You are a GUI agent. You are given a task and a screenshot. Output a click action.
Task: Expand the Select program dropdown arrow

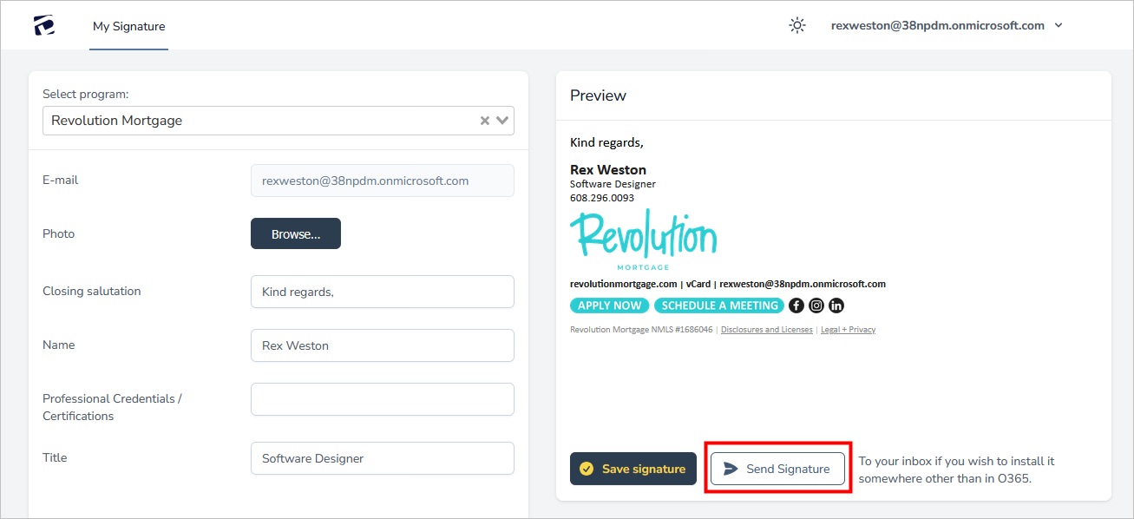503,121
